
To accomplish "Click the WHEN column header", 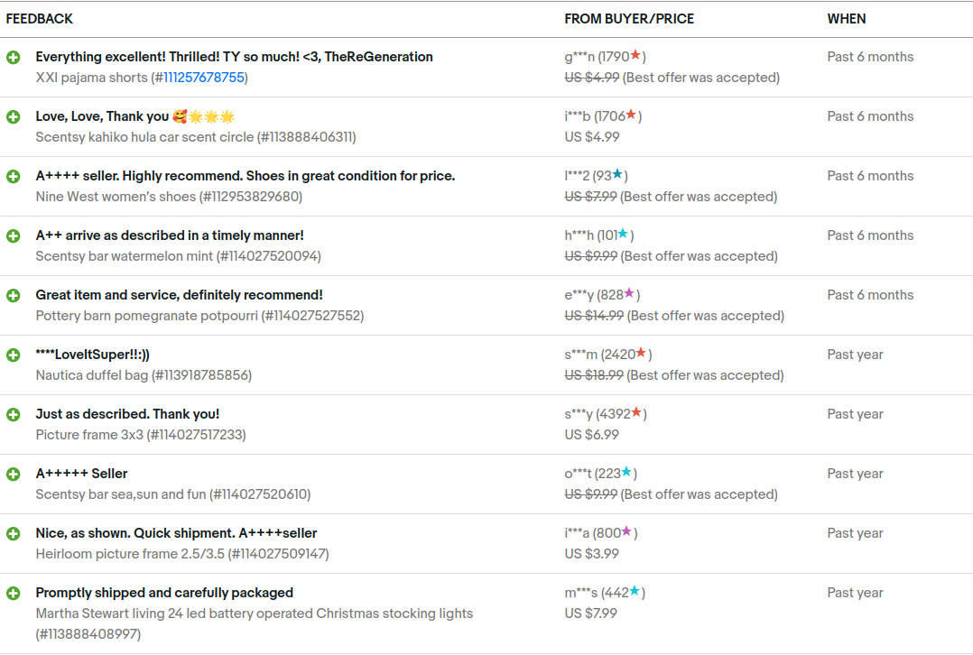I will coord(846,19).
